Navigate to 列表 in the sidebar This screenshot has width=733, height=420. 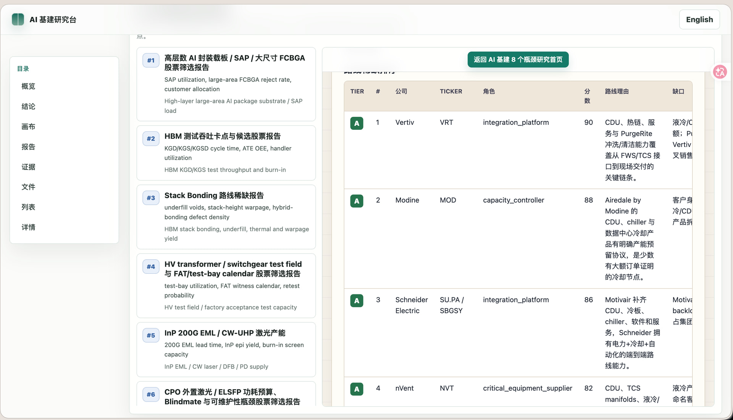[28, 207]
